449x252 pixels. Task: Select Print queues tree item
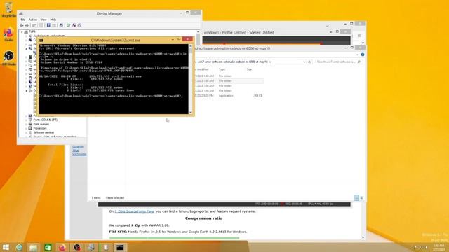41,125
